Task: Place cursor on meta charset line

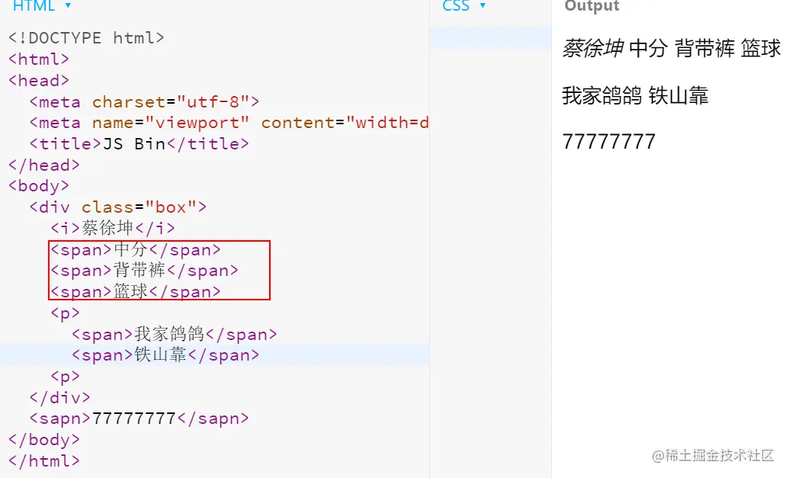Action: 144,101
